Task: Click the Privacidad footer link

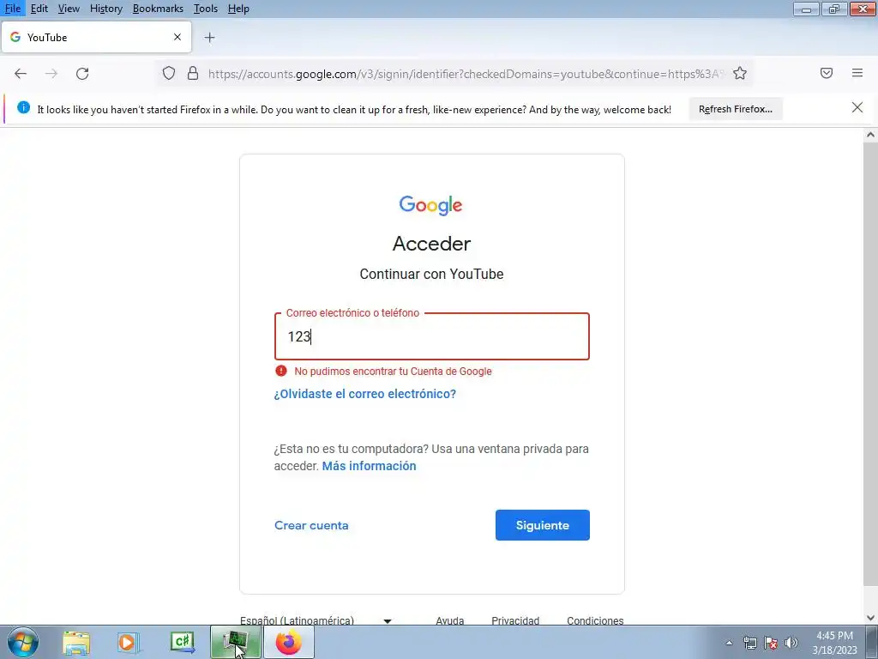Action: [x=515, y=620]
